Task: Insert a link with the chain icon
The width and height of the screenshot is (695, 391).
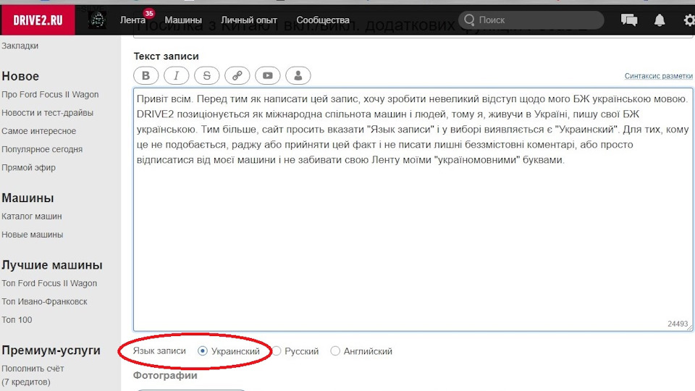Action: (x=237, y=75)
